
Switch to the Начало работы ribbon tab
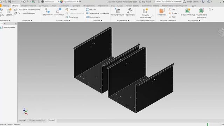pyautogui.click(x=132, y=6)
